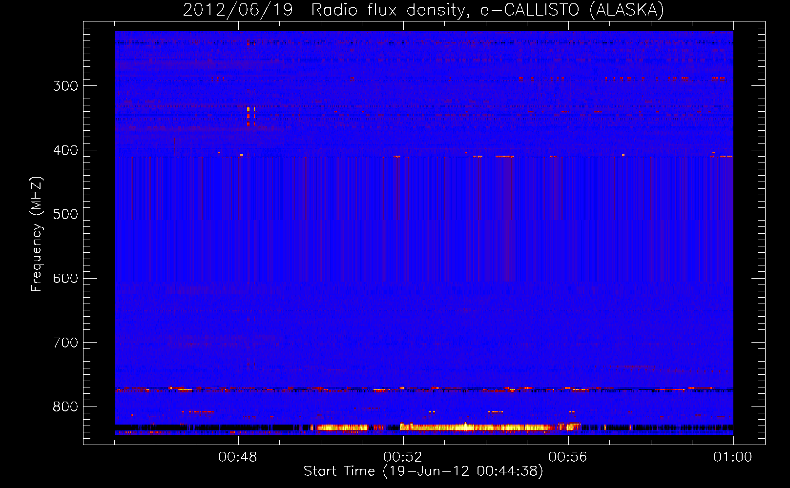Click the 'Start Time (19-Jun-12 00:44:38)' label
Image resolution: width=790 pixels, height=488 pixels.
click(423, 471)
